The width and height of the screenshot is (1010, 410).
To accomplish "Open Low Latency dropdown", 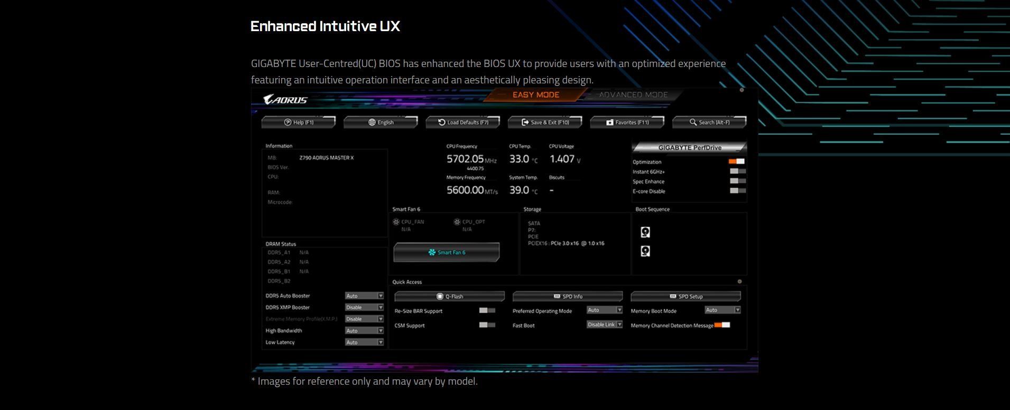I will 365,342.
